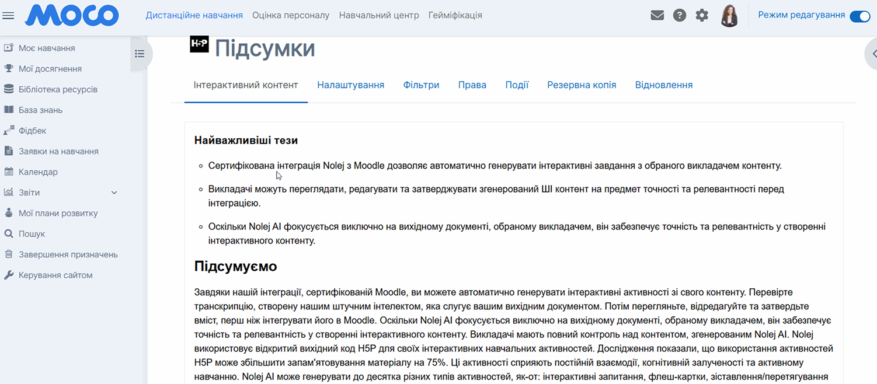Click the help question mark icon
The height and width of the screenshot is (384, 877).
pyautogui.click(x=679, y=16)
